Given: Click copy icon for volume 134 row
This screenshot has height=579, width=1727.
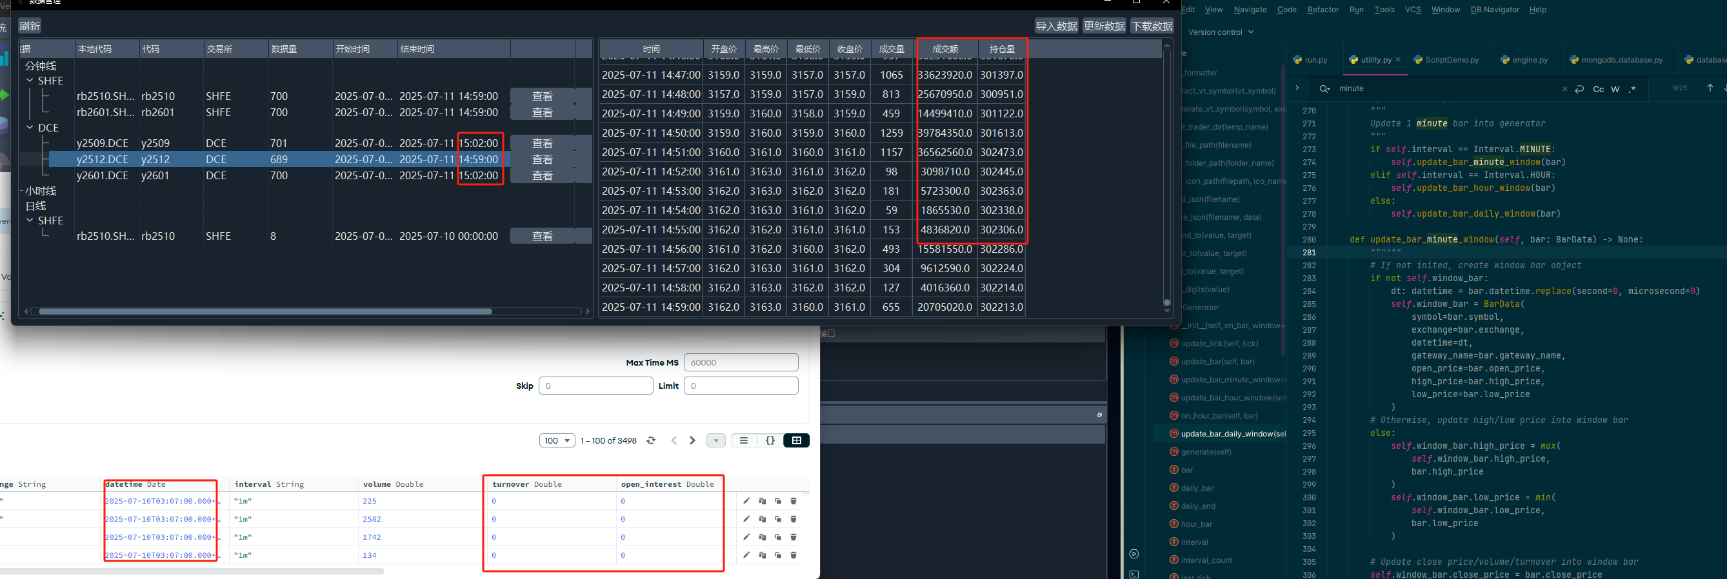Looking at the screenshot, I should [x=763, y=555].
